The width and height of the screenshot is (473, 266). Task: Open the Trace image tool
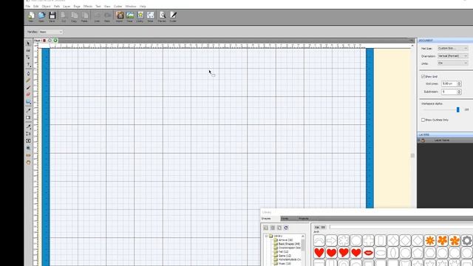(130, 16)
